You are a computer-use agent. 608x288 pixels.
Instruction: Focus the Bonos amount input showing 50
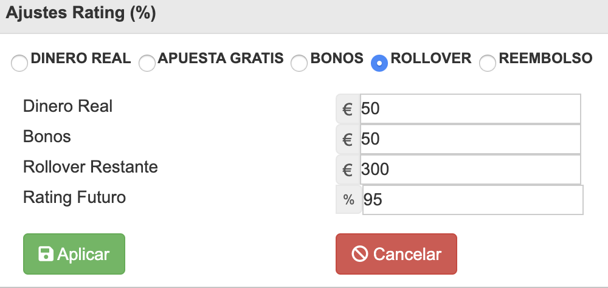tap(471, 139)
